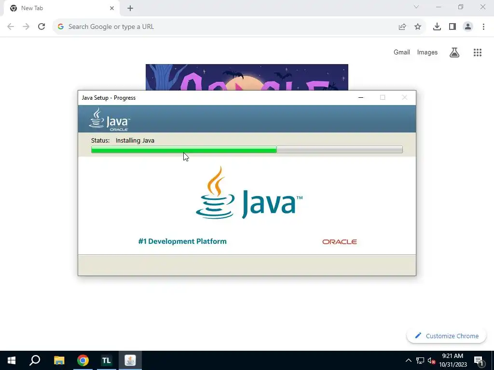Open the Windows Start menu
494x370 pixels.
[x=12, y=360]
